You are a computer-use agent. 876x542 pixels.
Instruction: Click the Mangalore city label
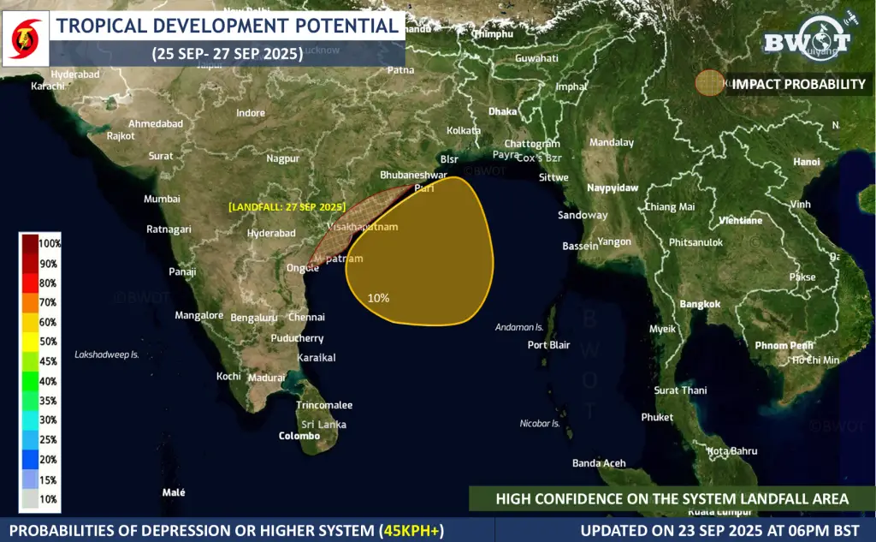(198, 315)
